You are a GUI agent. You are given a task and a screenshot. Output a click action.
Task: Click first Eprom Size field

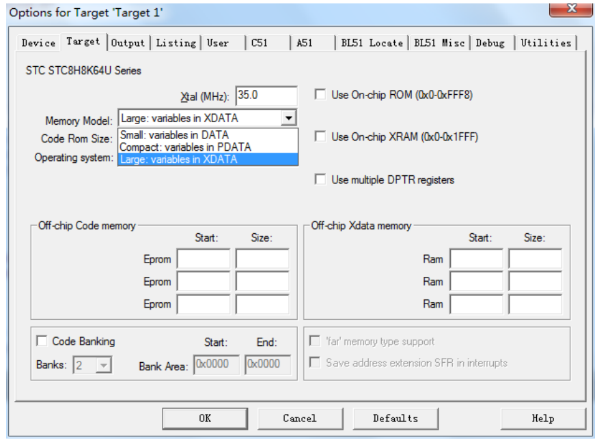(x=262, y=259)
